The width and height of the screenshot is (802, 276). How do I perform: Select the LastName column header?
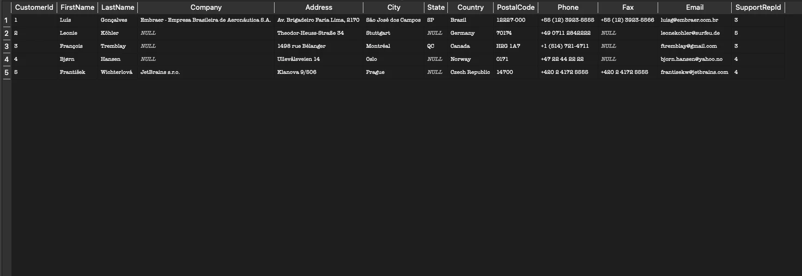point(118,8)
